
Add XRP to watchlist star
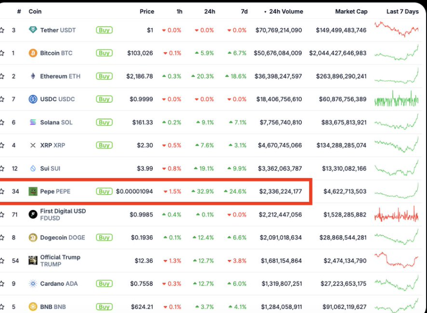coord(2,146)
